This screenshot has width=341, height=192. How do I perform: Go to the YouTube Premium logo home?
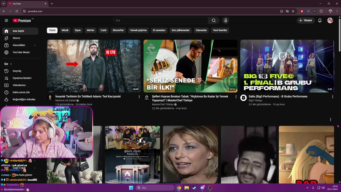22,21
